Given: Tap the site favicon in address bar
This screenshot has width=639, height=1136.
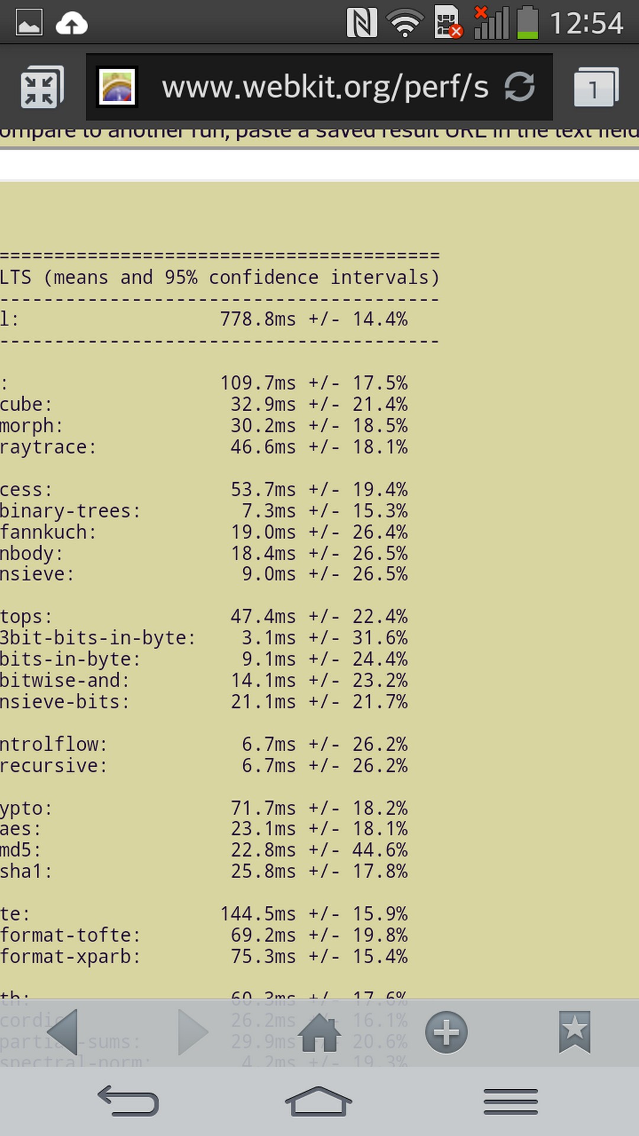Looking at the screenshot, I should [x=117, y=88].
